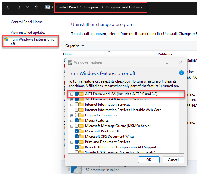Go forward with the forward arrow
The image size is (199, 175).
click(19, 7)
